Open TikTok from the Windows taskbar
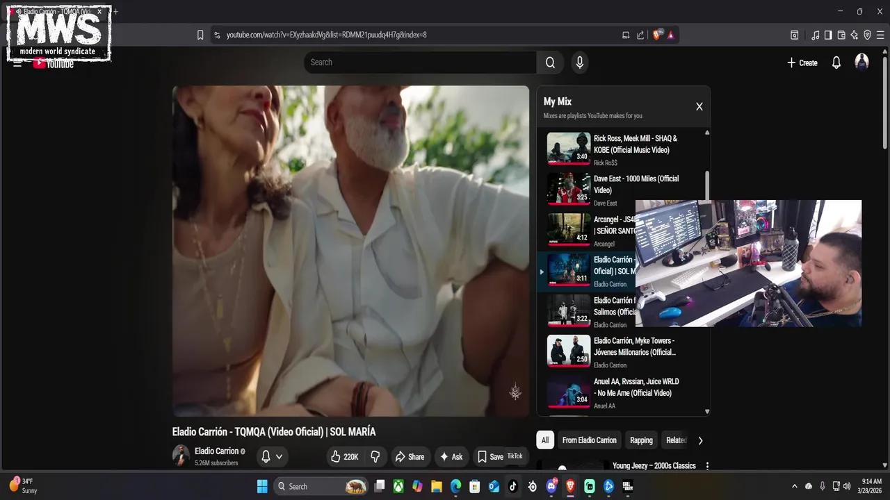The height and width of the screenshot is (500, 890). (513, 486)
